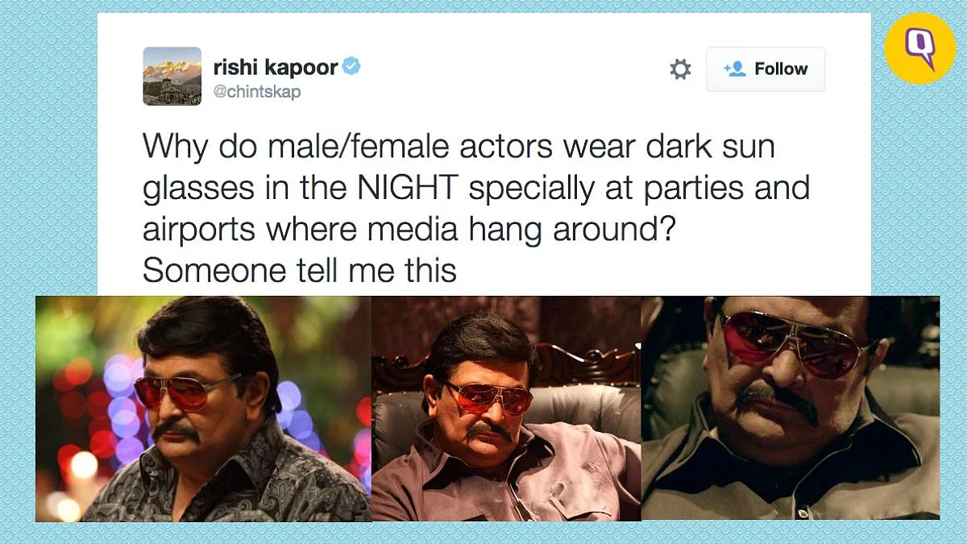The width and height of the screenshot is (967, 544).
Task: Click the red sunglasses in the middle photo
Action: pyautogui.click(x=488, y=398)
